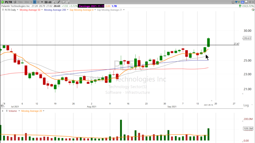This screenshot has width=255, height=143.
Task: Click the Exp Moving Average 21 label
Action: 110,10
